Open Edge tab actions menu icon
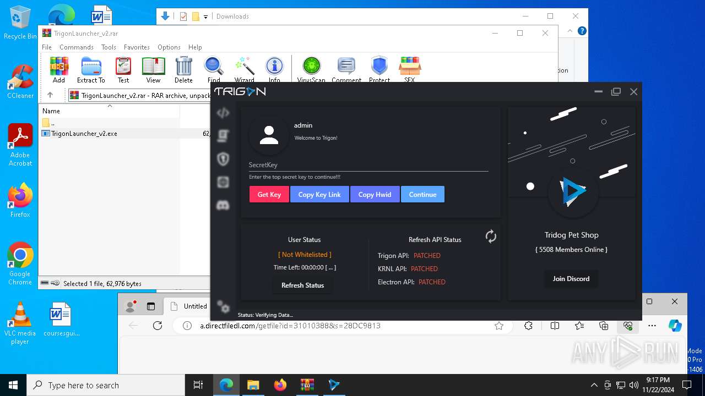 point(151,306)
